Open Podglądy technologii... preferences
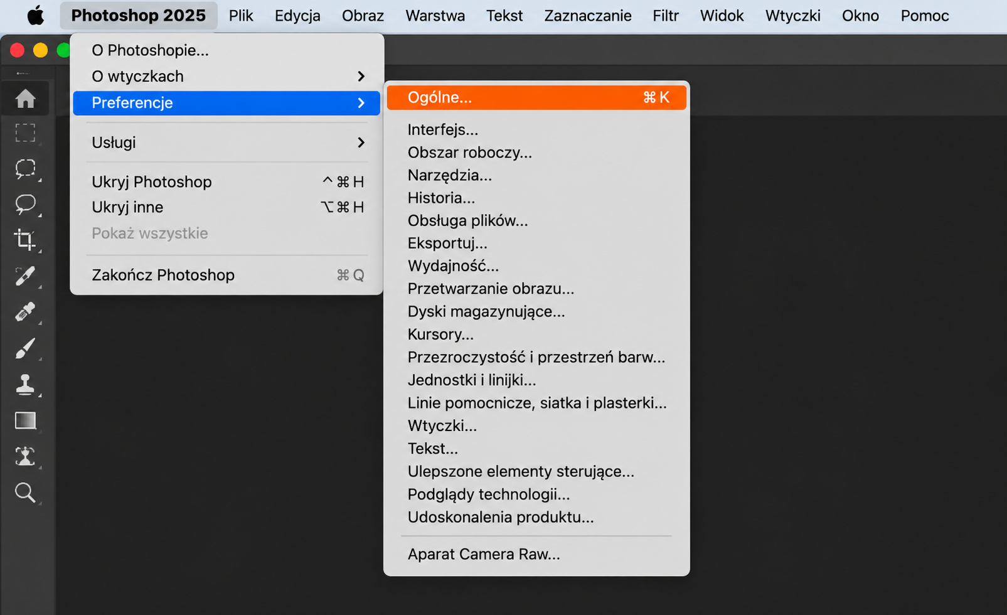The image size is (1007, 615). coord(536,495)
